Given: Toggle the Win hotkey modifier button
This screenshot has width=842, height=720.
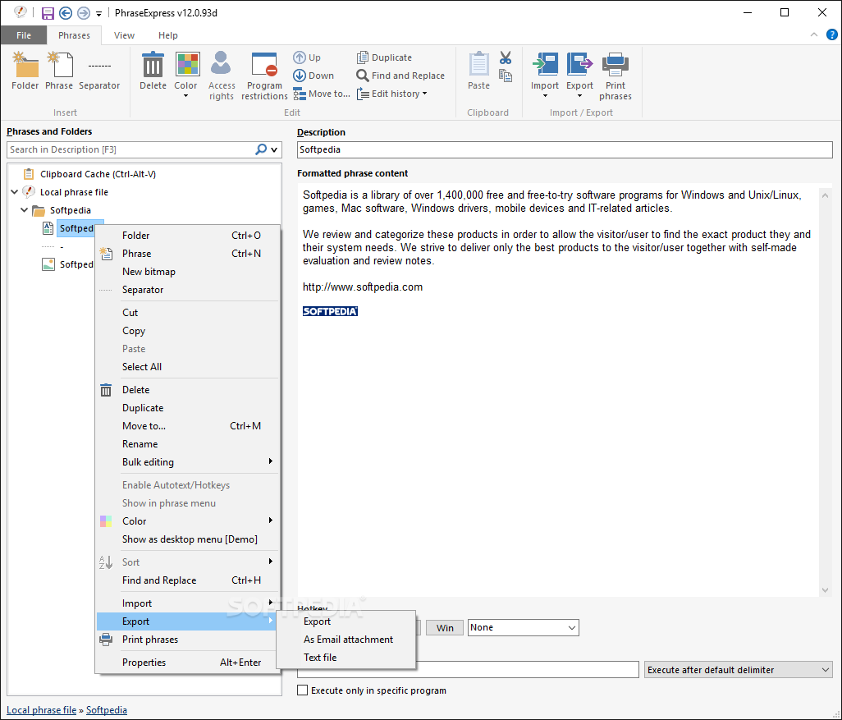Looking at the screenshot, I should [445, 627].
